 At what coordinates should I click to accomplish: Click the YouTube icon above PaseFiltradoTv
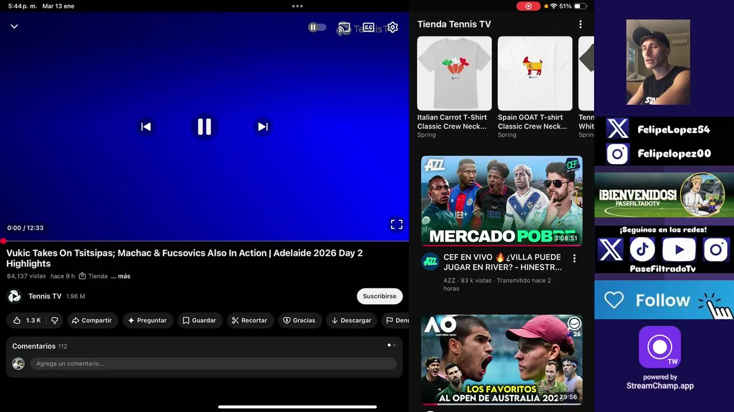pyautogui.click(x=679, y=250)
